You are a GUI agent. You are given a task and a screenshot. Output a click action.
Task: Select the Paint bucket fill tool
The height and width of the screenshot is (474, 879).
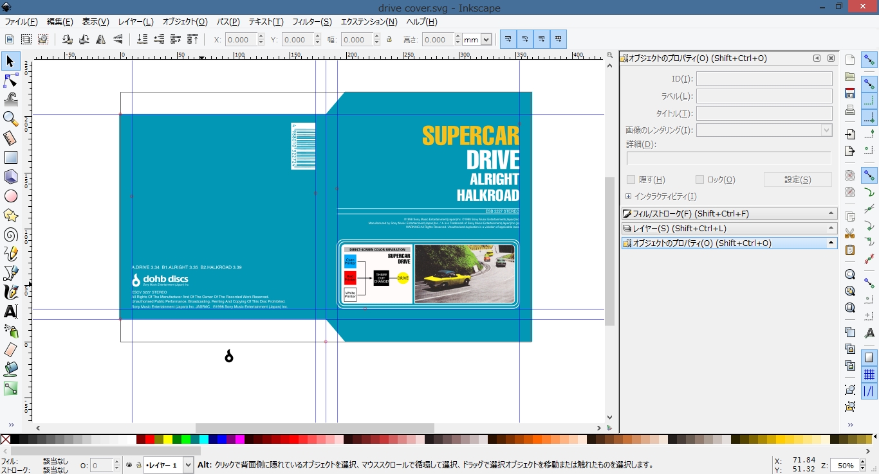[10, 369]
